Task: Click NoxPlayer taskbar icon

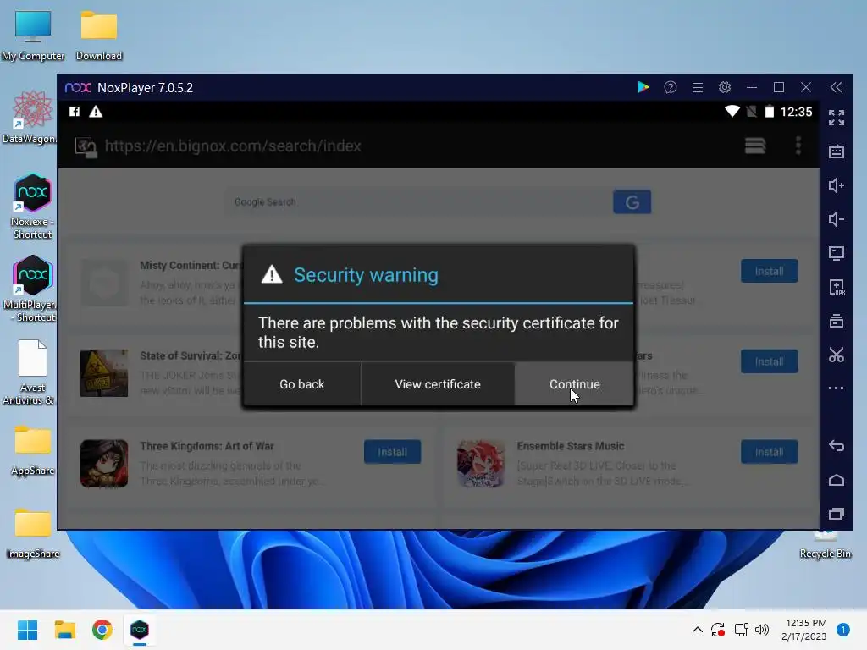Action: 140,630
